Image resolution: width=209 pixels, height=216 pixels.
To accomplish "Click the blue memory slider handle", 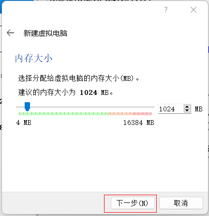I will click(27, 107).
